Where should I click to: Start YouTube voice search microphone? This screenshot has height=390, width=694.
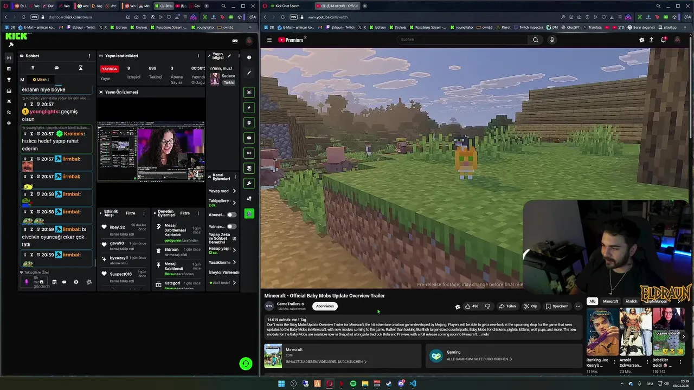(552, 40)
